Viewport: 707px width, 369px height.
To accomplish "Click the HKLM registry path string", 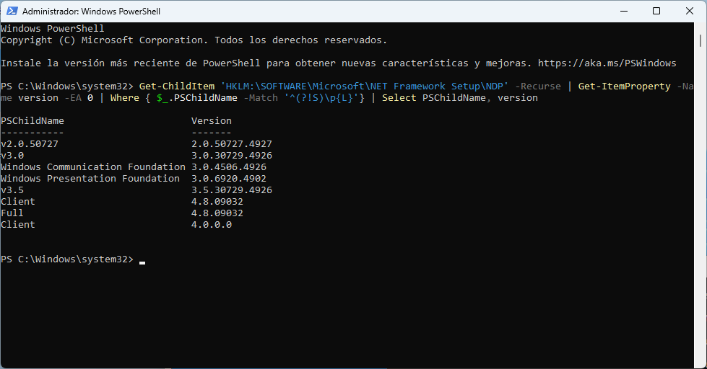I will [364, 86].
